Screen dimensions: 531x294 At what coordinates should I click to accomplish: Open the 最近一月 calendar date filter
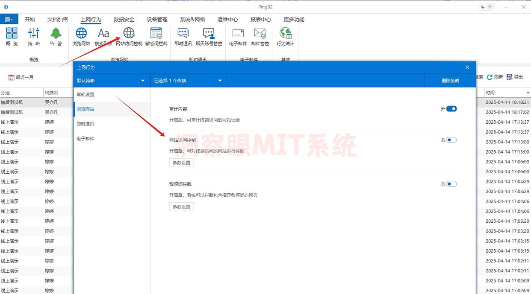click(21, 77)
